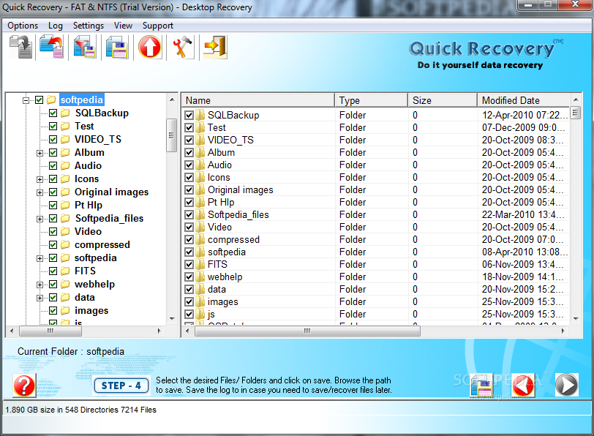The width and height of the screenshot is (594, 436).
Task: Toggle compressed checkbox in folder tree
Action: coord(53,245)
